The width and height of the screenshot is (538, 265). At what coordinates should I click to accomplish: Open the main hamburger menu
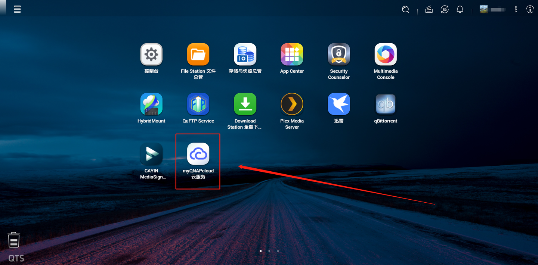pos(17,9)
